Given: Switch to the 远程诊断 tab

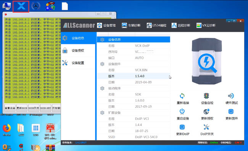Looking at the screenshot, I should (x=181, y=25).
